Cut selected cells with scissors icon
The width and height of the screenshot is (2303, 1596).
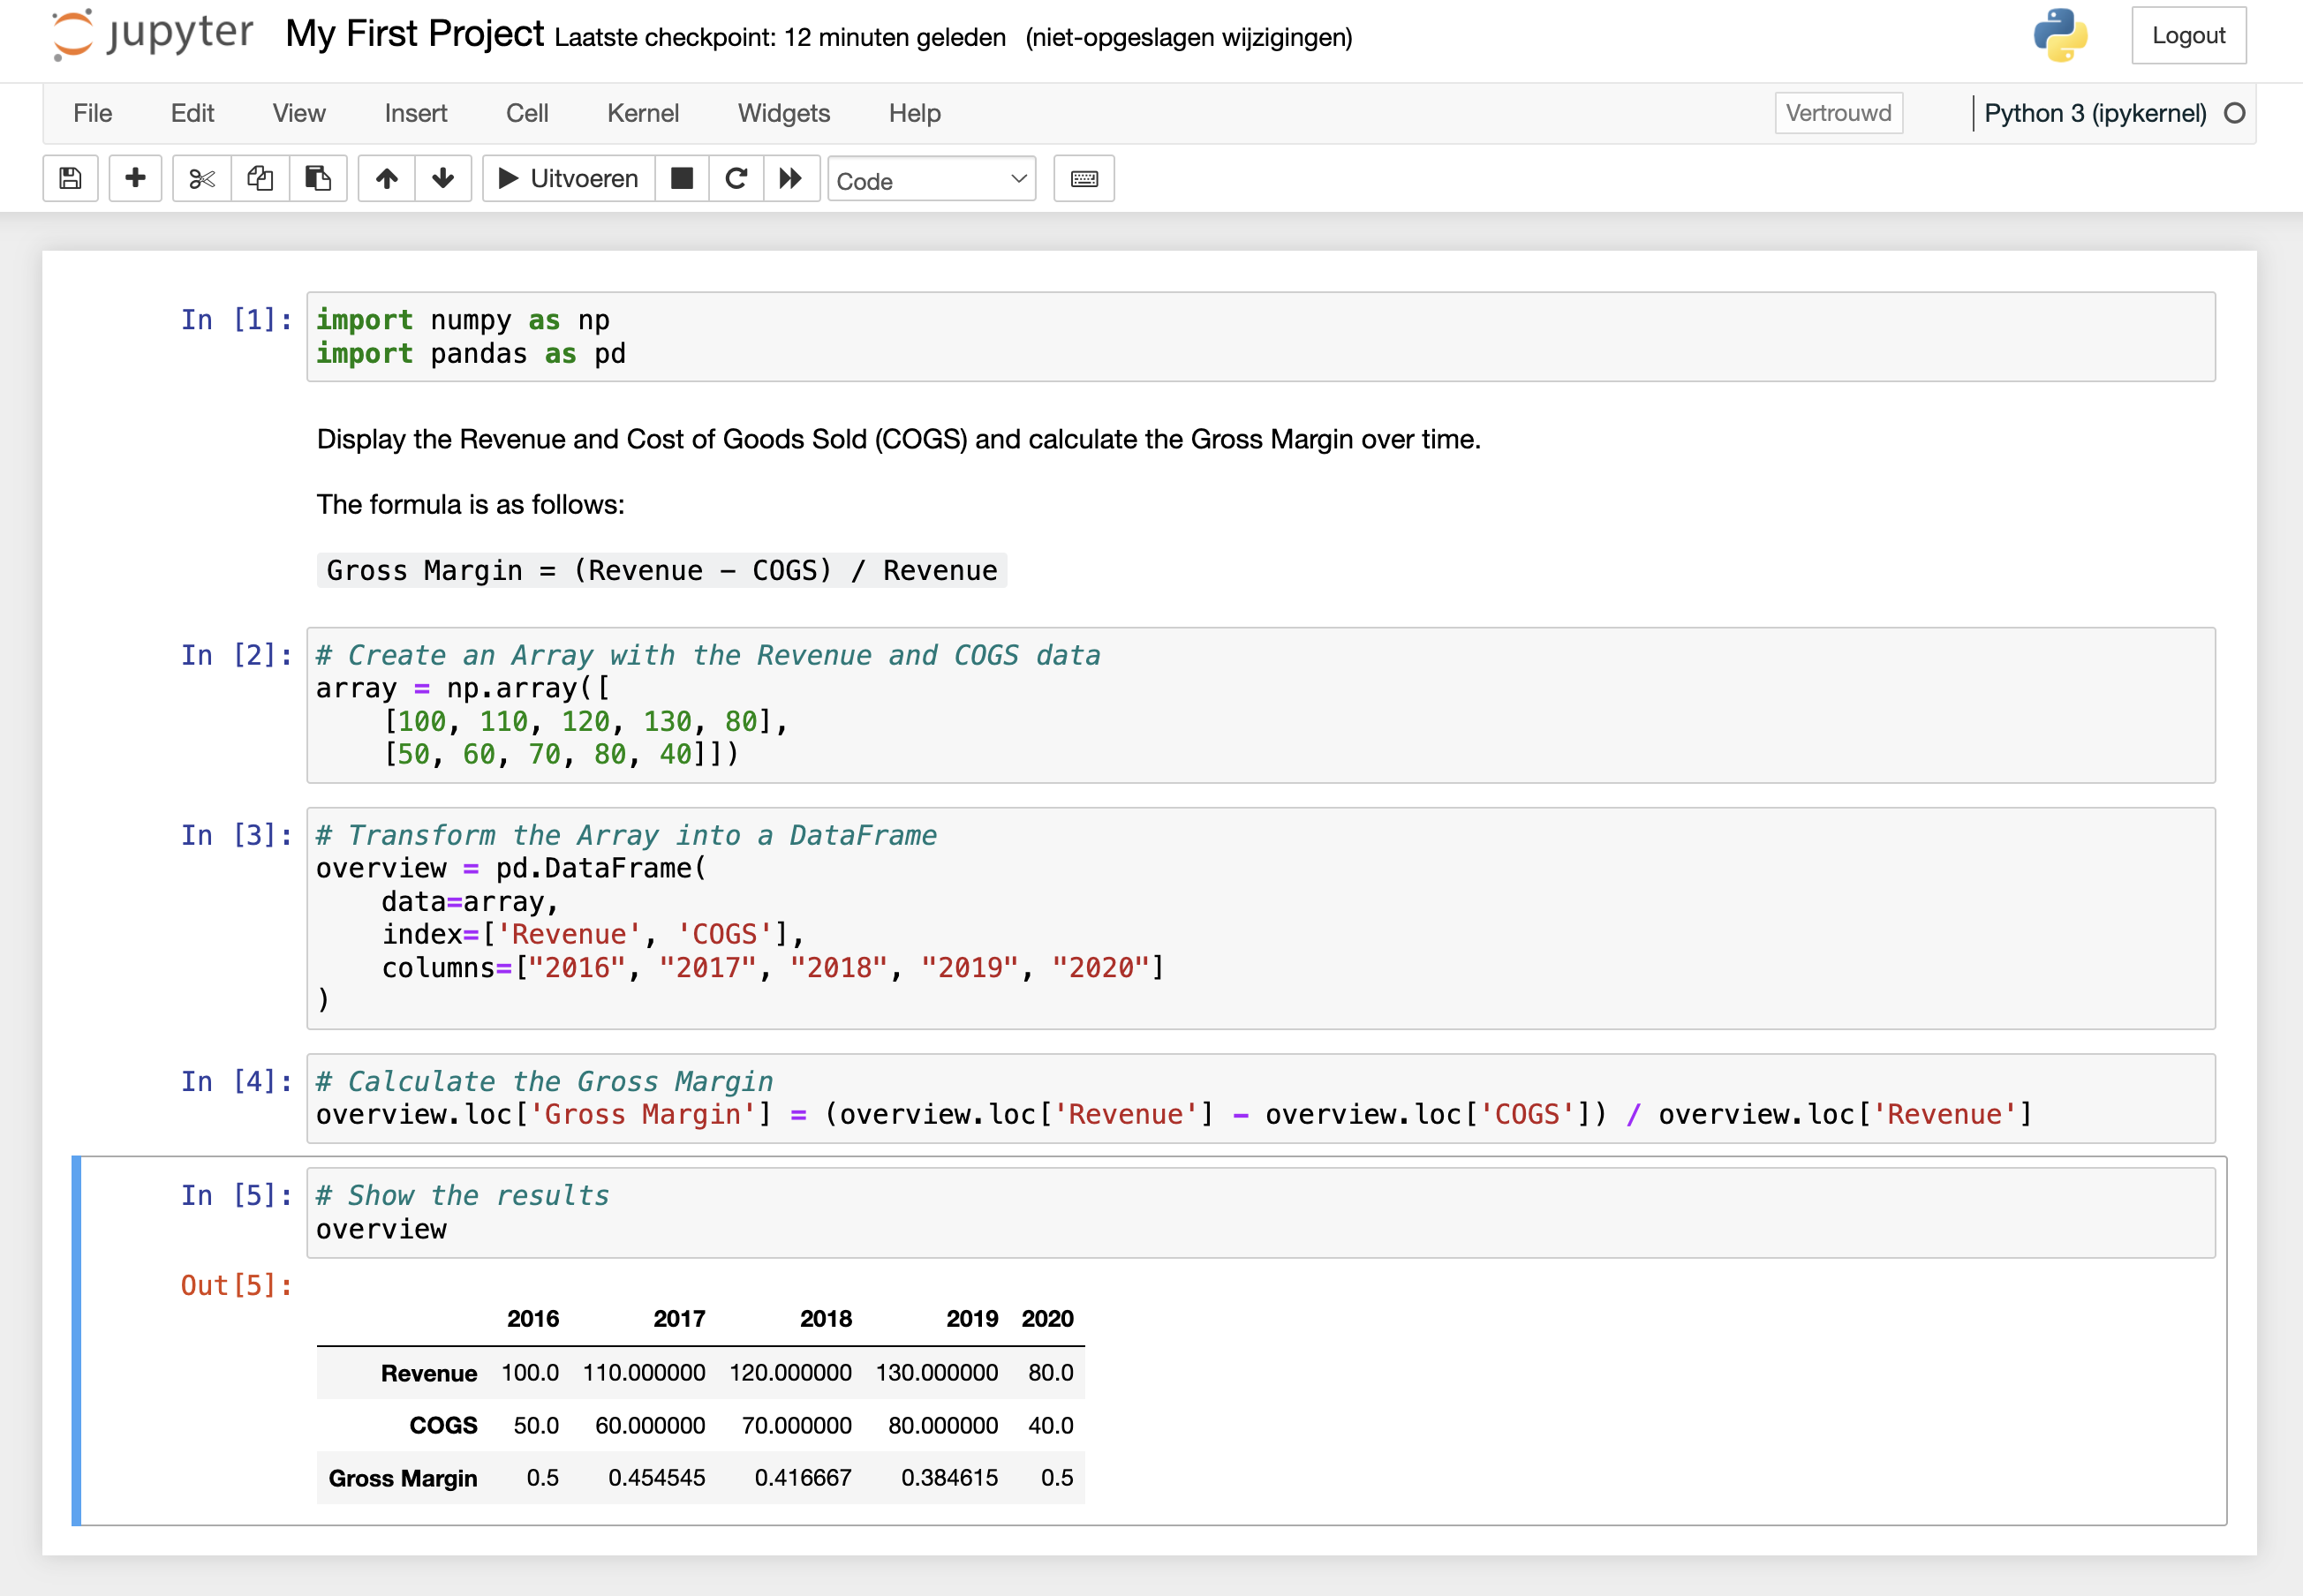pos(202,179)
